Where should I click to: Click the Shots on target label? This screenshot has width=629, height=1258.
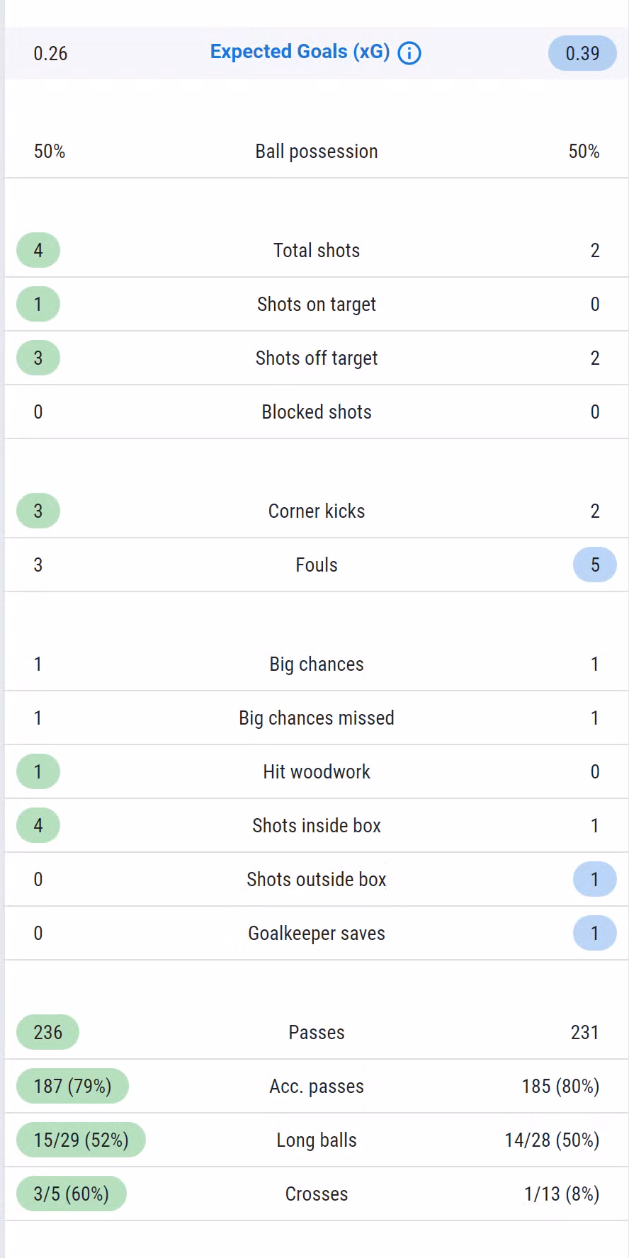point(316,305)
